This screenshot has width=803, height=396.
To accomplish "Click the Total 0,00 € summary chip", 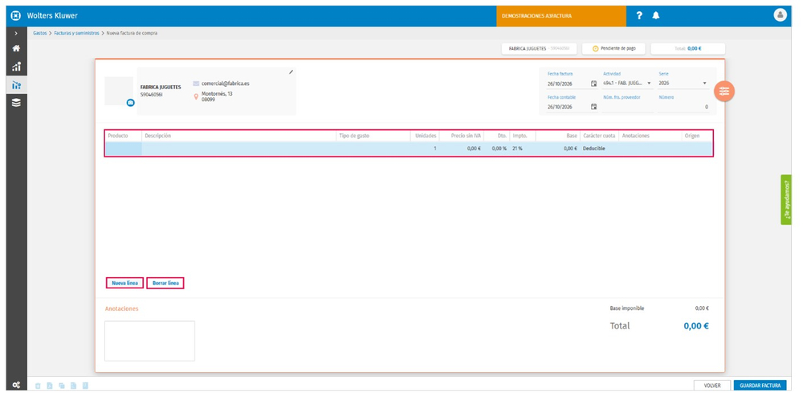I will (x=688, y=49).
